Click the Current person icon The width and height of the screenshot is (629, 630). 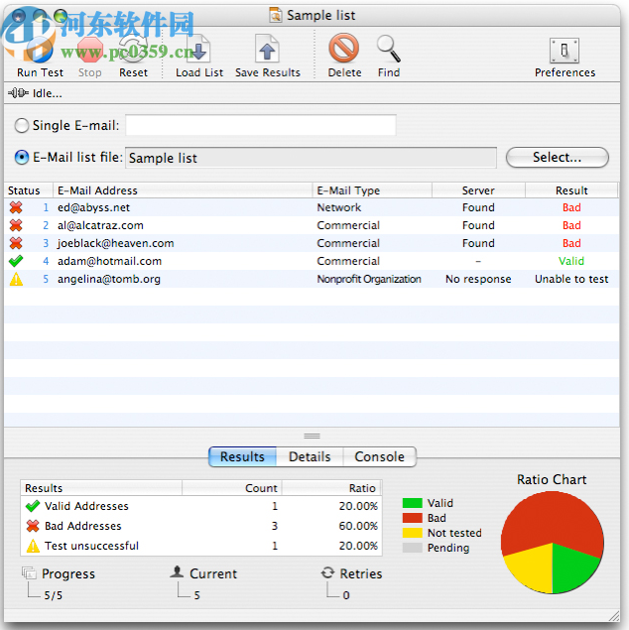pyautogui.click(x=177, y=572)
